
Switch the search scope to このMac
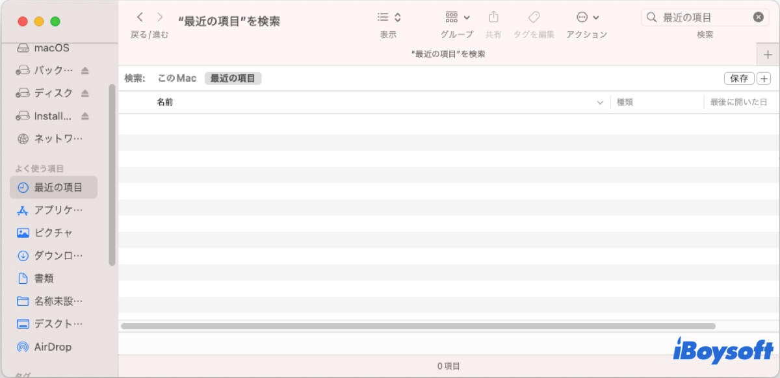tap(177, 79)
